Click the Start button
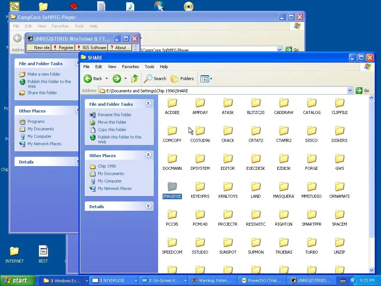The height and width of the screenshot is (286, 381). 17,281
